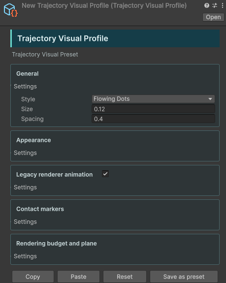
Task: Expand Settings foldout under Appearance
Action: pyautogui.click(x=25, y=153)
